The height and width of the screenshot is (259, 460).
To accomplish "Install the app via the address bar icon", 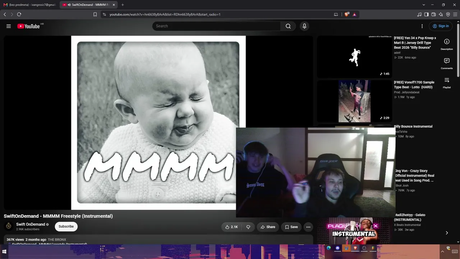I will tap(336, 14).
